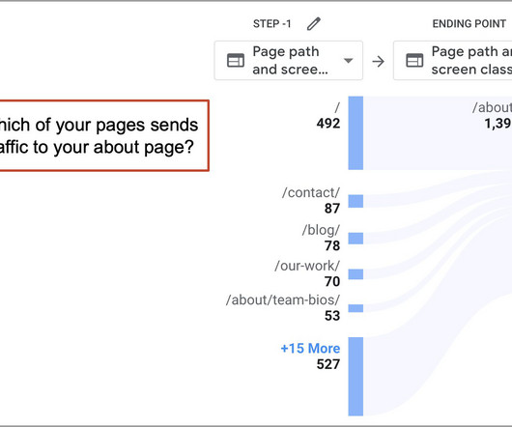
Task: Open the 'Page path and scree...' dimension selector
Action: click(x=288, y=61)
